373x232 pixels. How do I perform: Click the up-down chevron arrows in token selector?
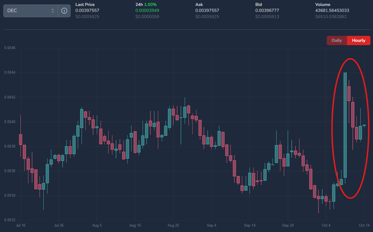(x=52, y=11)
